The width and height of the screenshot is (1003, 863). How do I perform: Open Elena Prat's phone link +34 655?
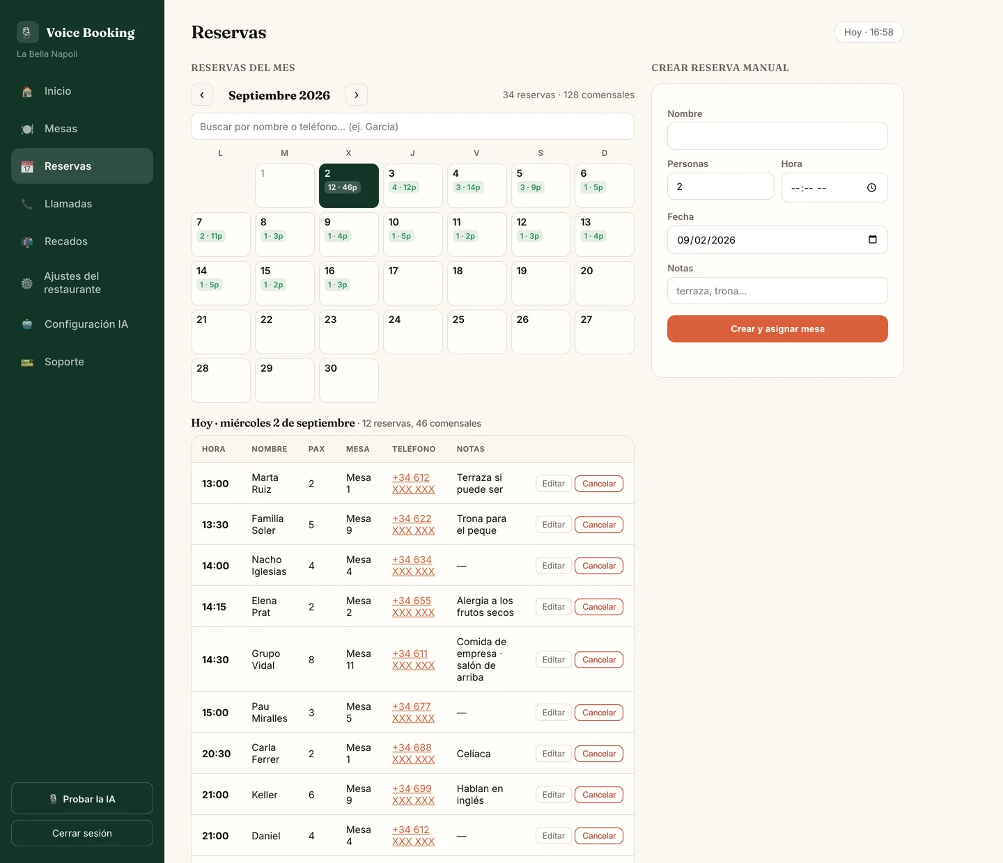point(413,607)
